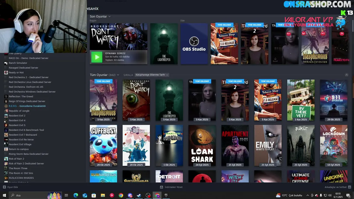The image size is (354, 199).
Task: Click the Risk of Rain 2 icon in the sidebar
Action: click(x=6, y=159)
